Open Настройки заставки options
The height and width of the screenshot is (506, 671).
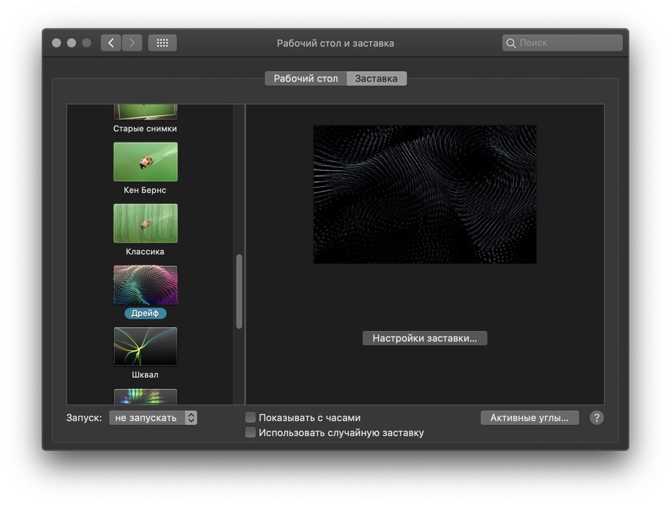(425, 338)
